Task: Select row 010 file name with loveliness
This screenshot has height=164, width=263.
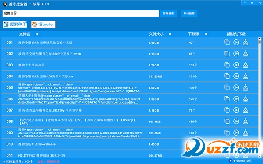Action: pos(37,144)
